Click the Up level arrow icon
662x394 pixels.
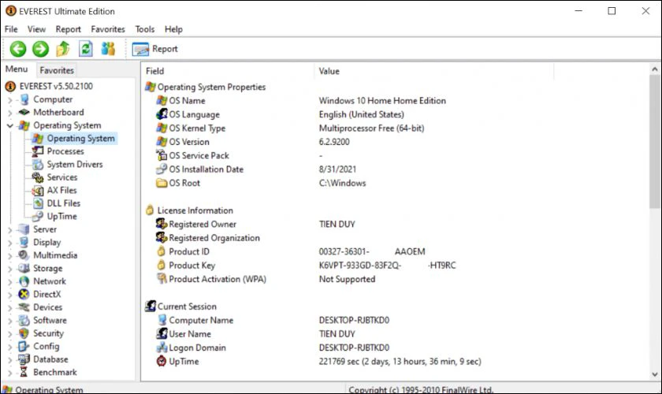pos(63,49)
